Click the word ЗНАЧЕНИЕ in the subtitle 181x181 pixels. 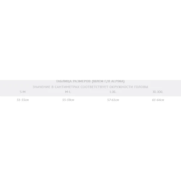point(41,87)
